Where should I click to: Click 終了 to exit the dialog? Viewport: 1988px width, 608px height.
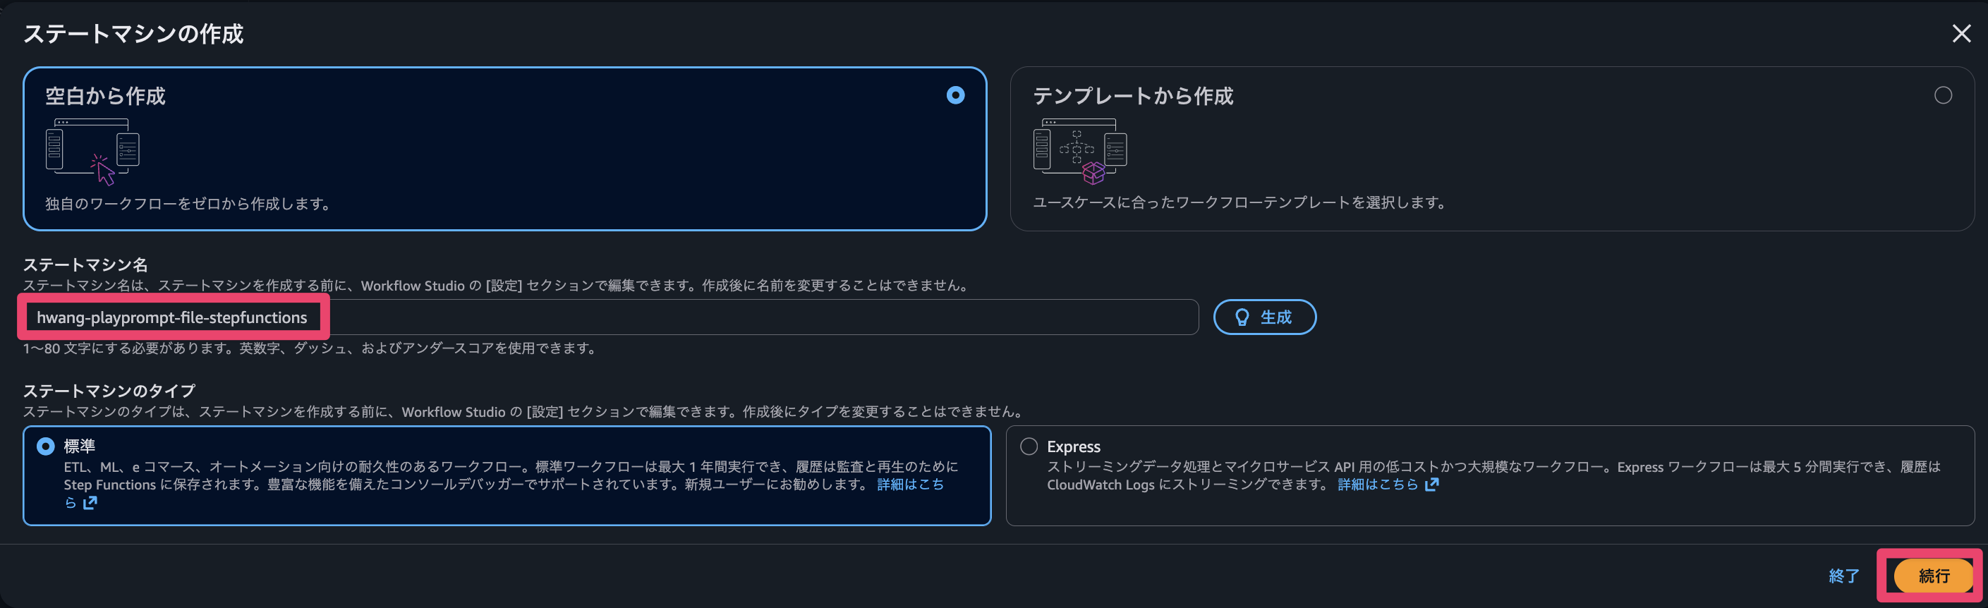1843,576
